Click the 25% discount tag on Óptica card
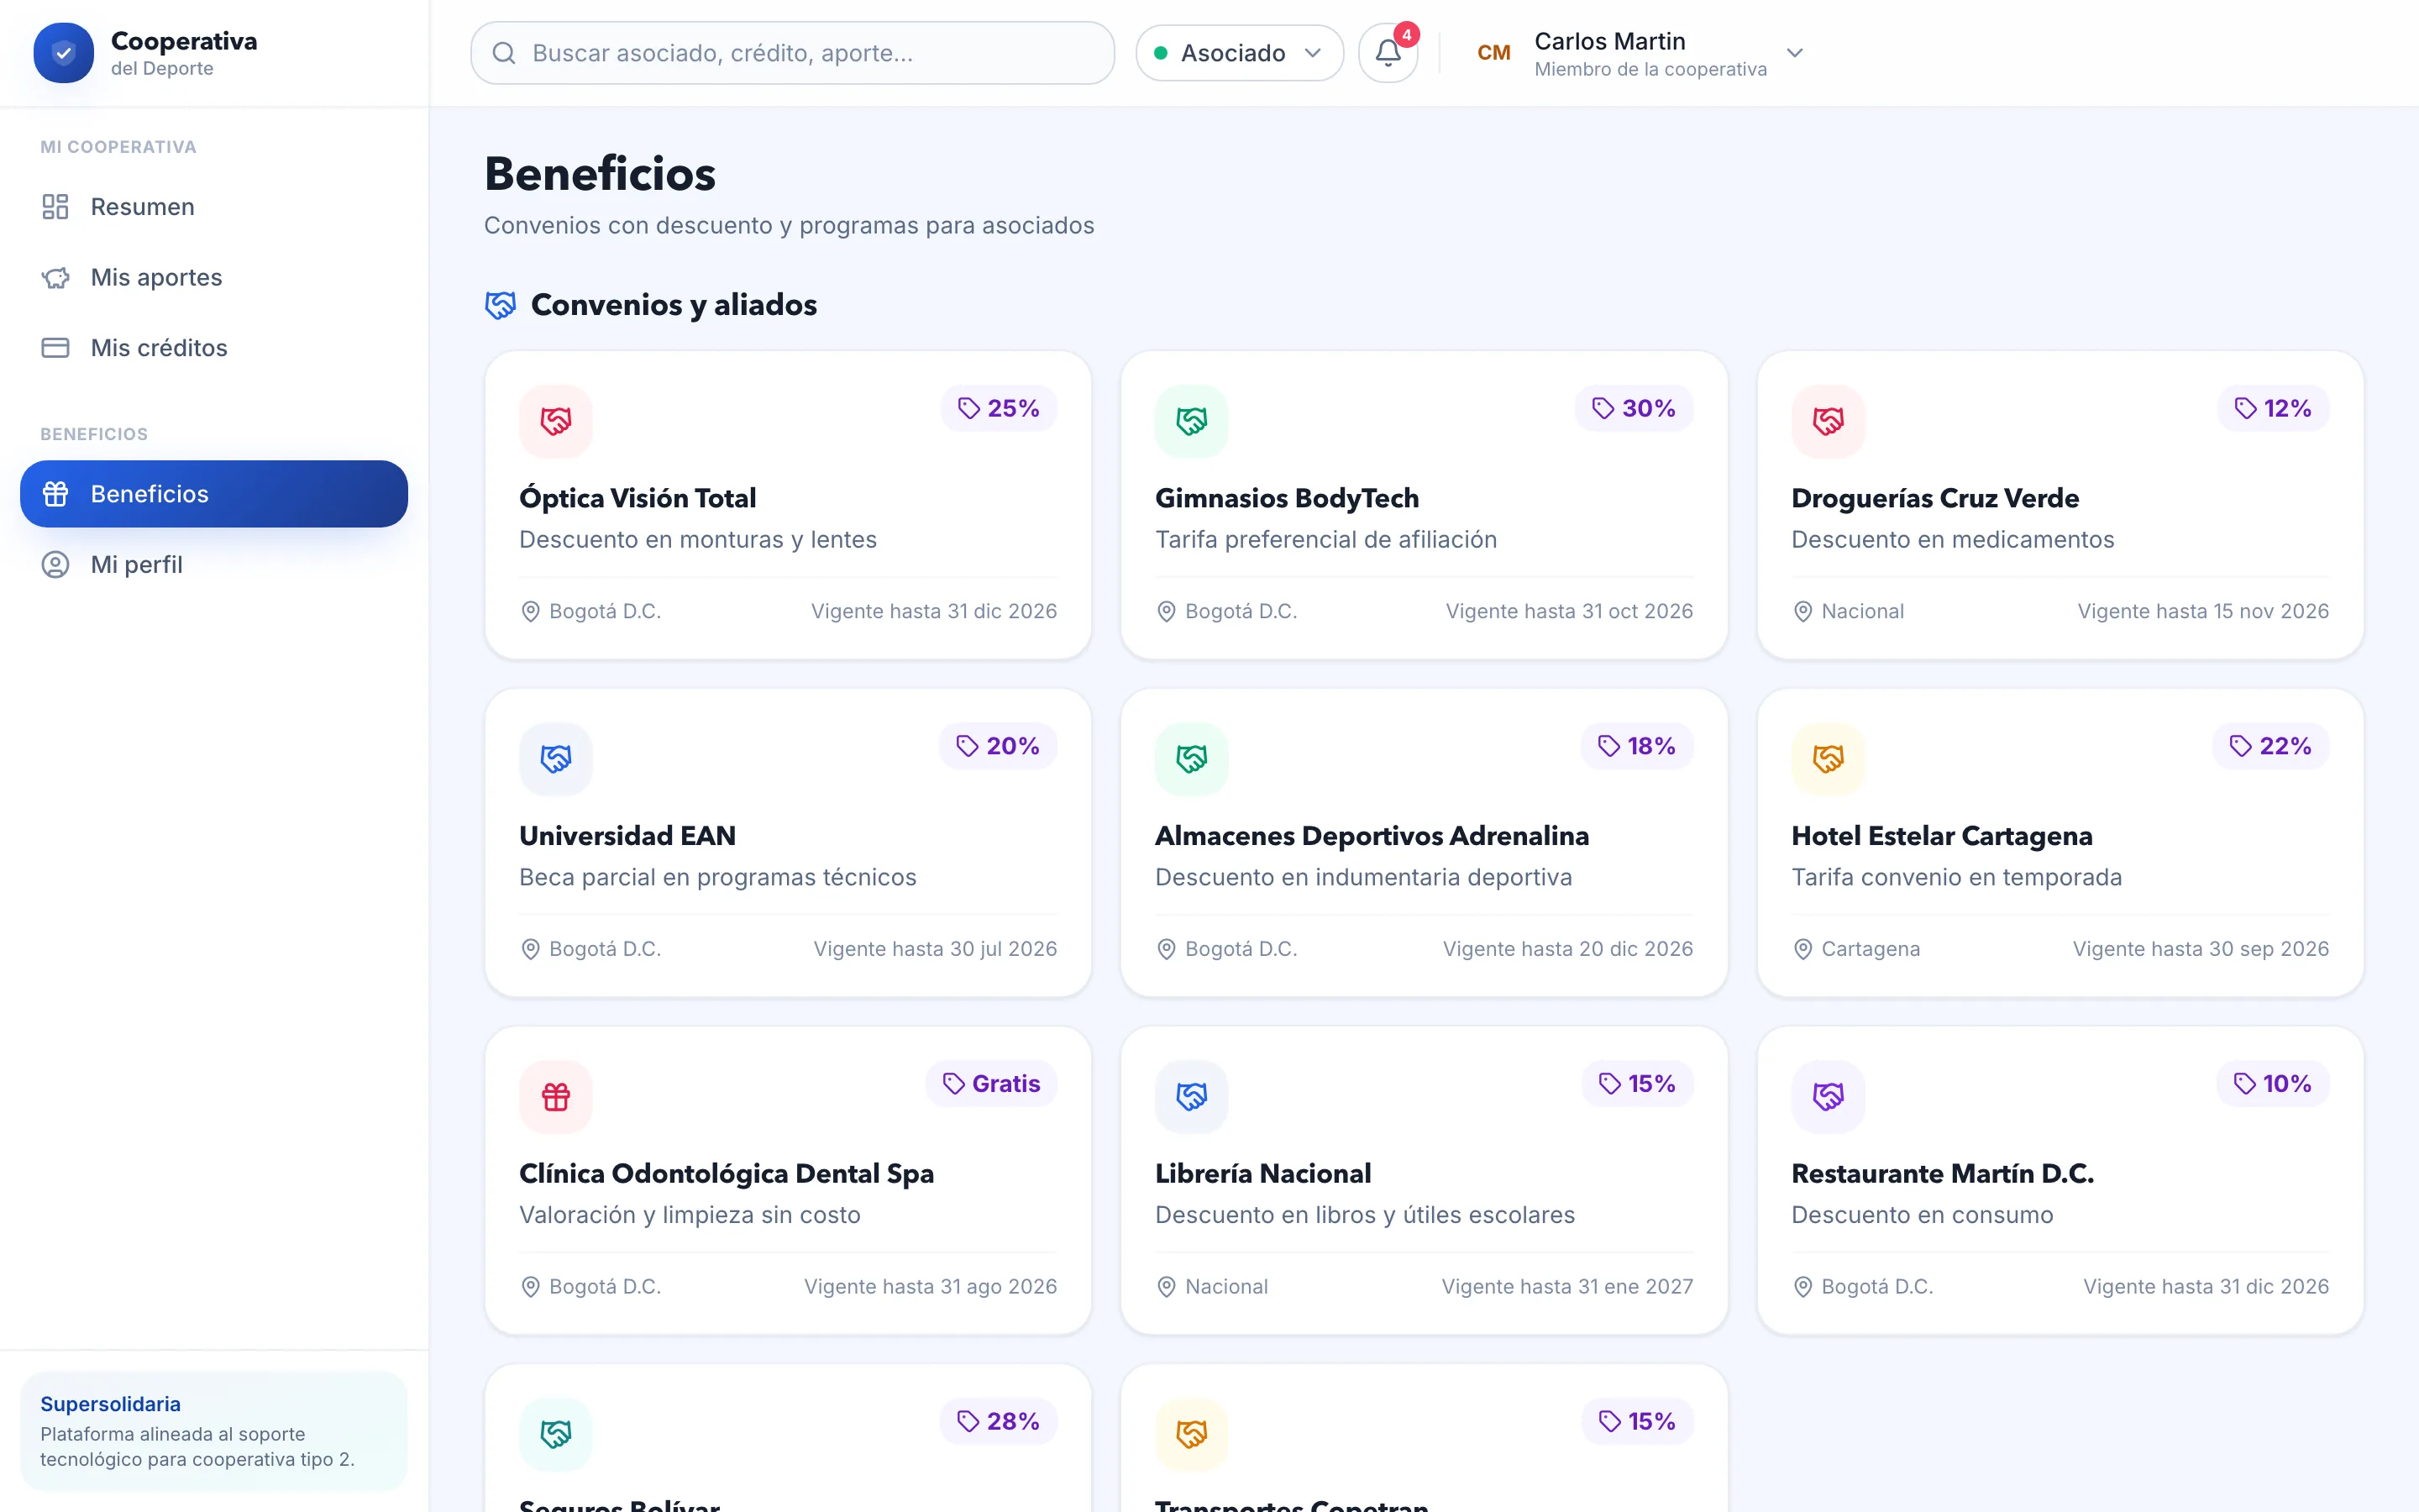Screen dimensions: 2419x1512 (x=999, y=408)
